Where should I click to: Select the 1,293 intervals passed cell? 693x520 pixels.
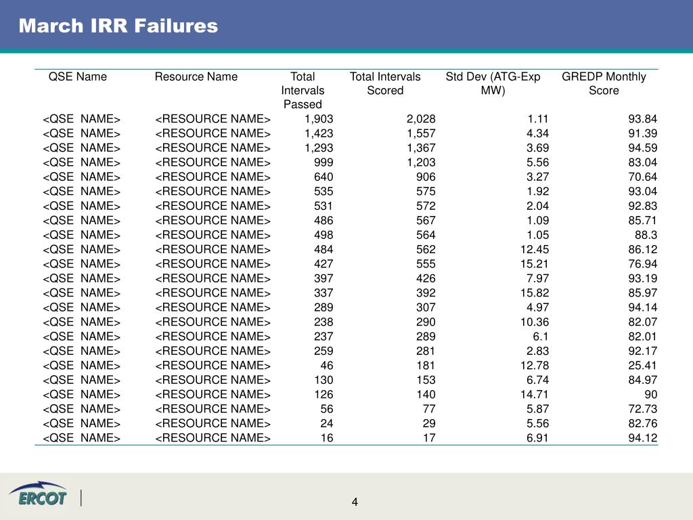click(319, 148)
